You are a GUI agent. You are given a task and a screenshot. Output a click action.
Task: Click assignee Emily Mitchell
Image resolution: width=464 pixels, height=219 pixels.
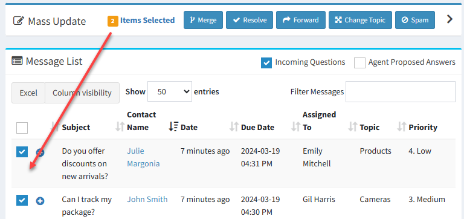click(x=317, y=157)
